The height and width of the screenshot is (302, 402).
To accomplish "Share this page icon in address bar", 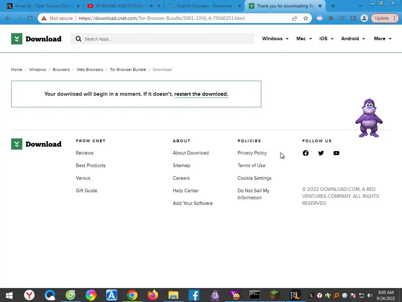I will [x=295, y=18].
